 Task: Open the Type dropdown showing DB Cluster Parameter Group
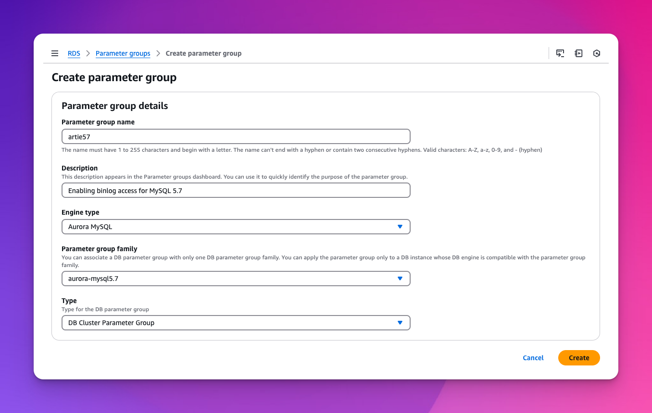pos(236,323)
